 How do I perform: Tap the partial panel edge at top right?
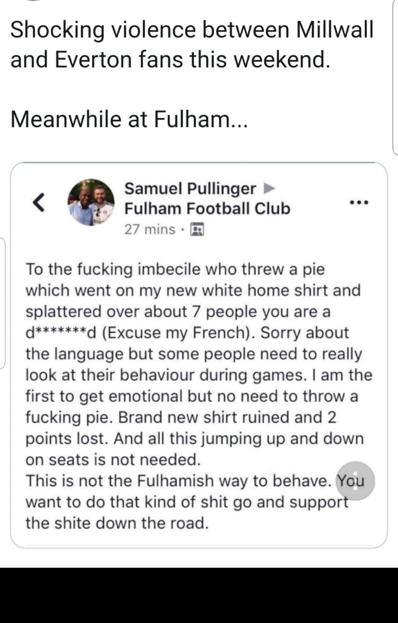coord(395,77)
